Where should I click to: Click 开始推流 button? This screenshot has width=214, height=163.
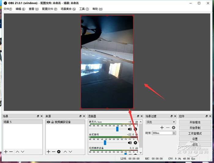(195, 122)
